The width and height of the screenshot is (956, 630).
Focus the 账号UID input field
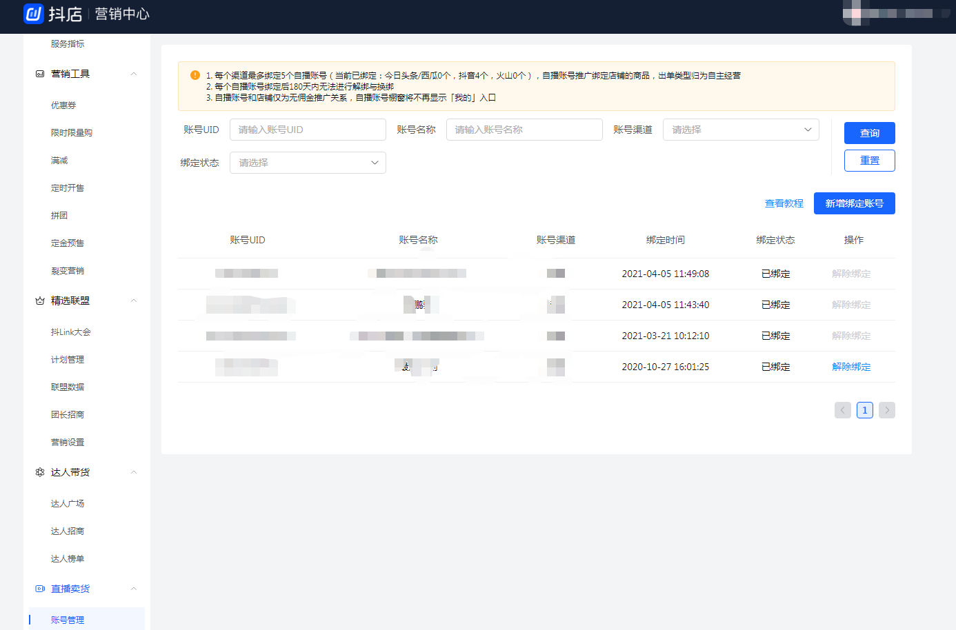pyautogui.click(x=308, y=130)
